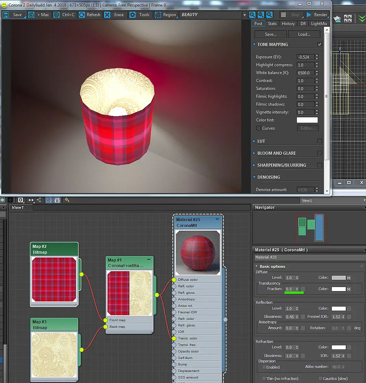
Task: Click the zoom in magnifier icon
Action: [252, 15]
